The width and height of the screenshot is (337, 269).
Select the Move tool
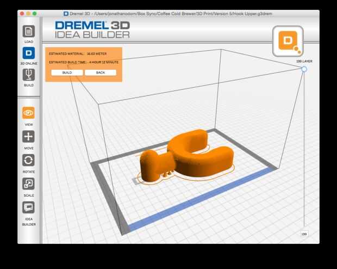(28, 137)
